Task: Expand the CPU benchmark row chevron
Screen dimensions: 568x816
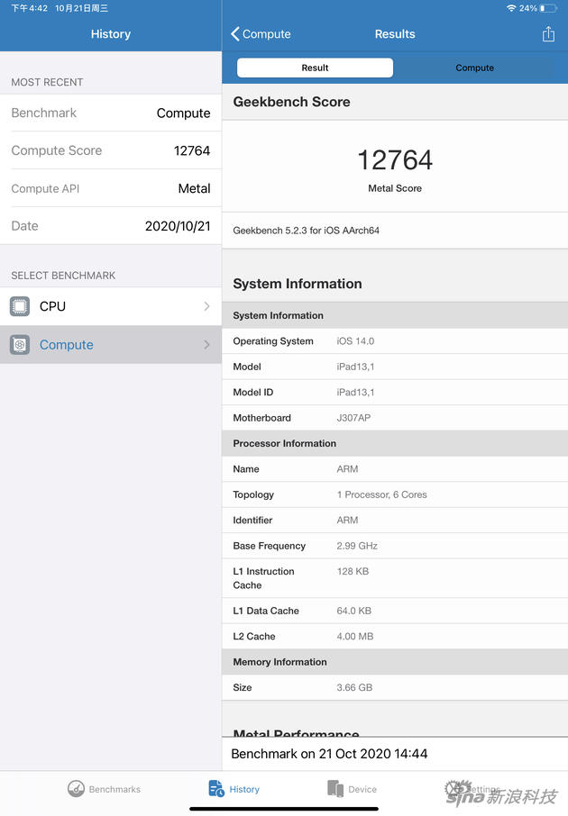Action: point(206,306)
